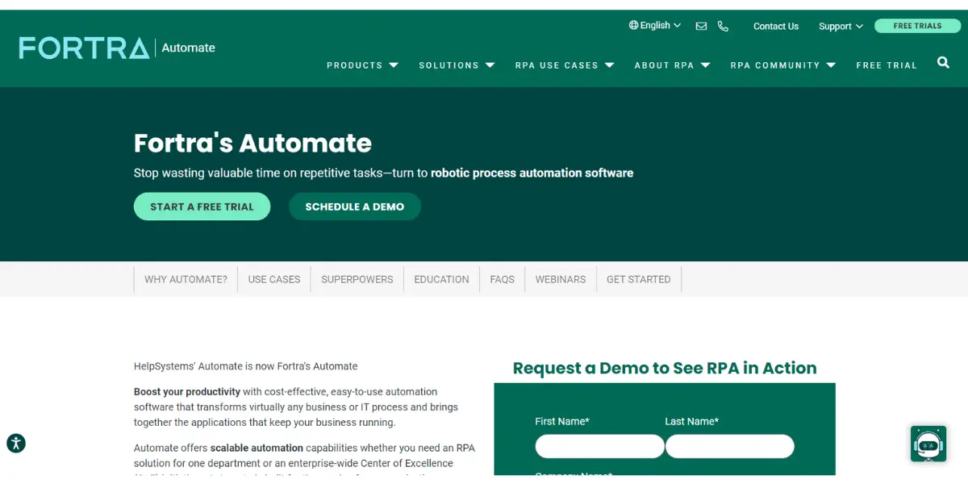Go to Use Cases tab
The width and height of the screenshot is (968, 484).
(x=274, y=279)
